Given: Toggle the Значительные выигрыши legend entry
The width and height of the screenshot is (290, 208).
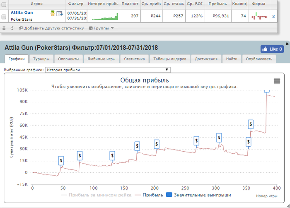Looking at the screenshot, I should (x=198, y=195).
